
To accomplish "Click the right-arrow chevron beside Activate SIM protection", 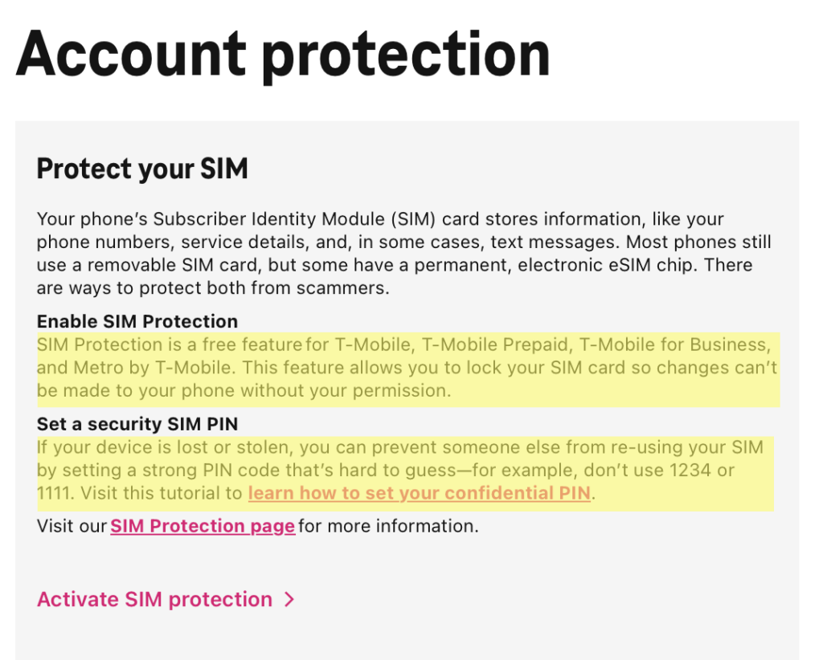I will pyautogui.click(x=291, y=599).
